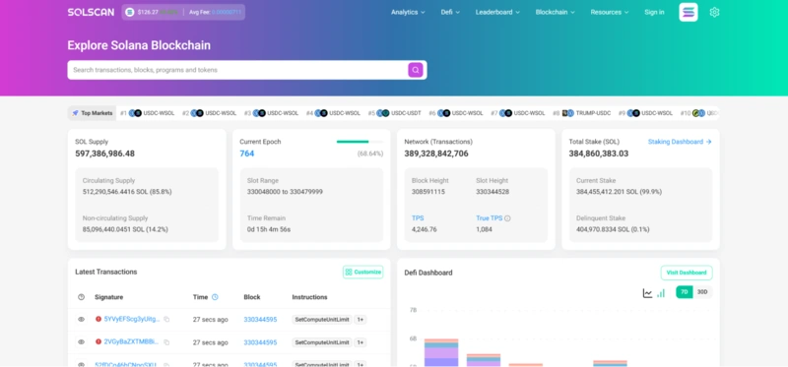Open the Resources menu
Viewport: 788px width, 367px height.
point(610,12)
